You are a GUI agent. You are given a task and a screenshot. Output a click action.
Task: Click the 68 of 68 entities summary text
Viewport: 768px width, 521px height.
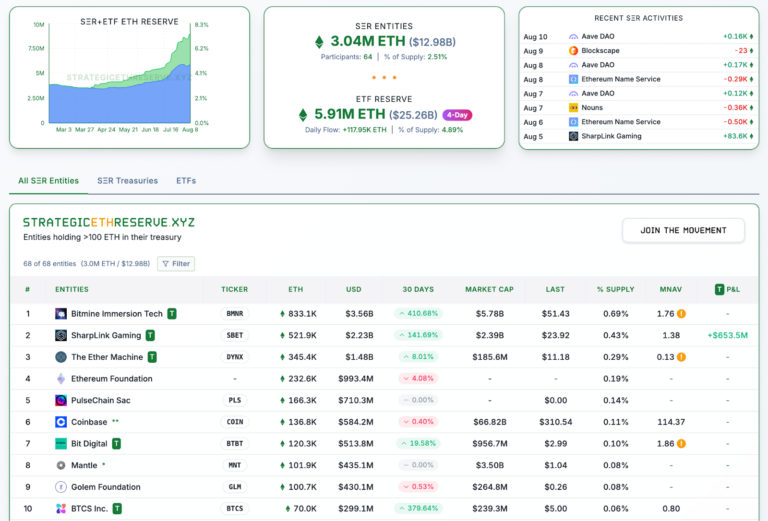coord(49,264)
